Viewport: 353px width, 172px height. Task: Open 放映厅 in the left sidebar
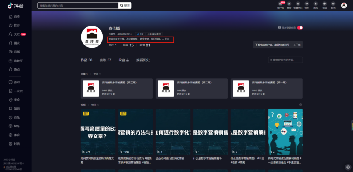tap(16, 60)
